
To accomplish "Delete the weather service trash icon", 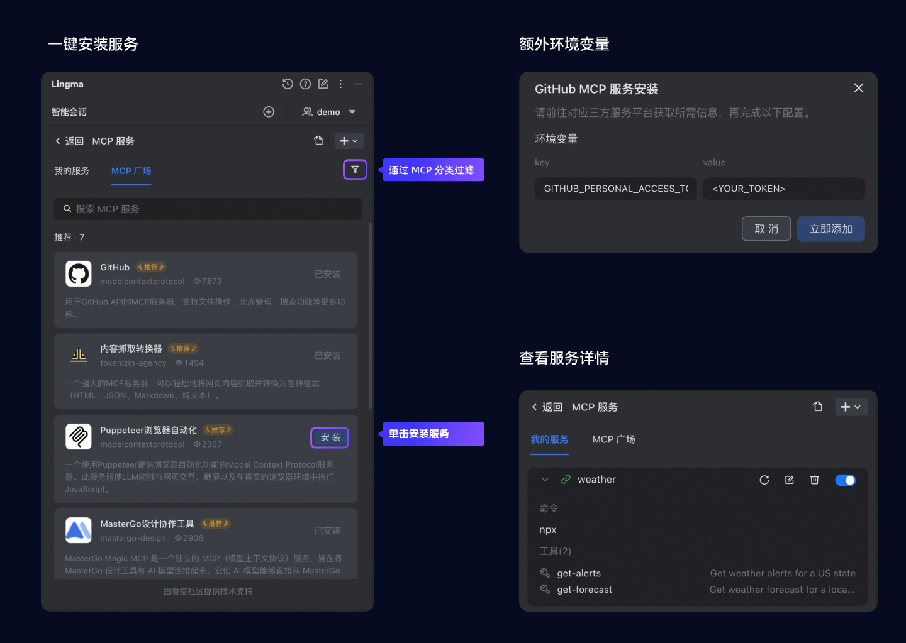I will (814, 480).
